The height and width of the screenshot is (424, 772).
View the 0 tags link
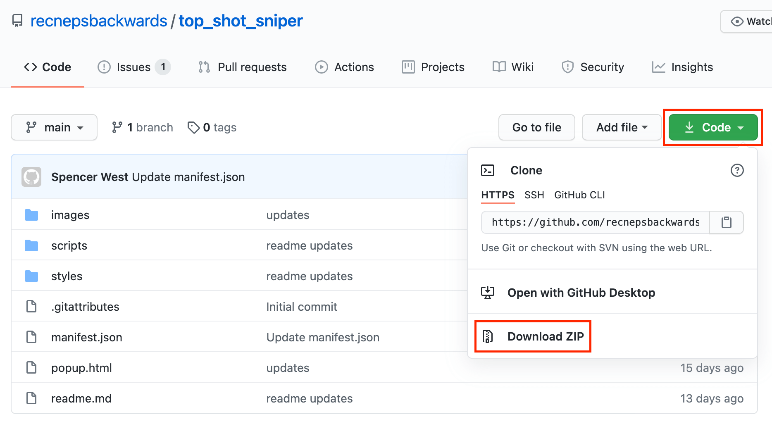pos(212,127)
